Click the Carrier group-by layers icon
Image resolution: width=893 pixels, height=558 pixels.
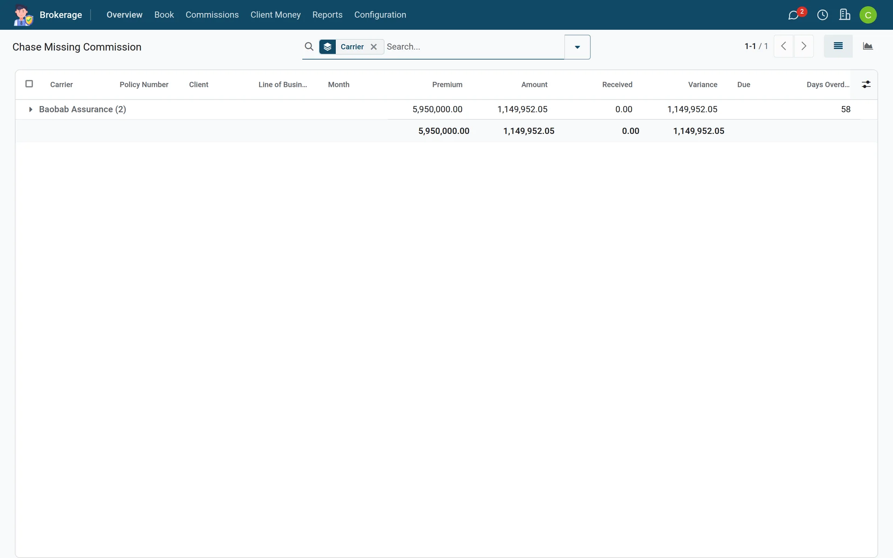point(327,46)
